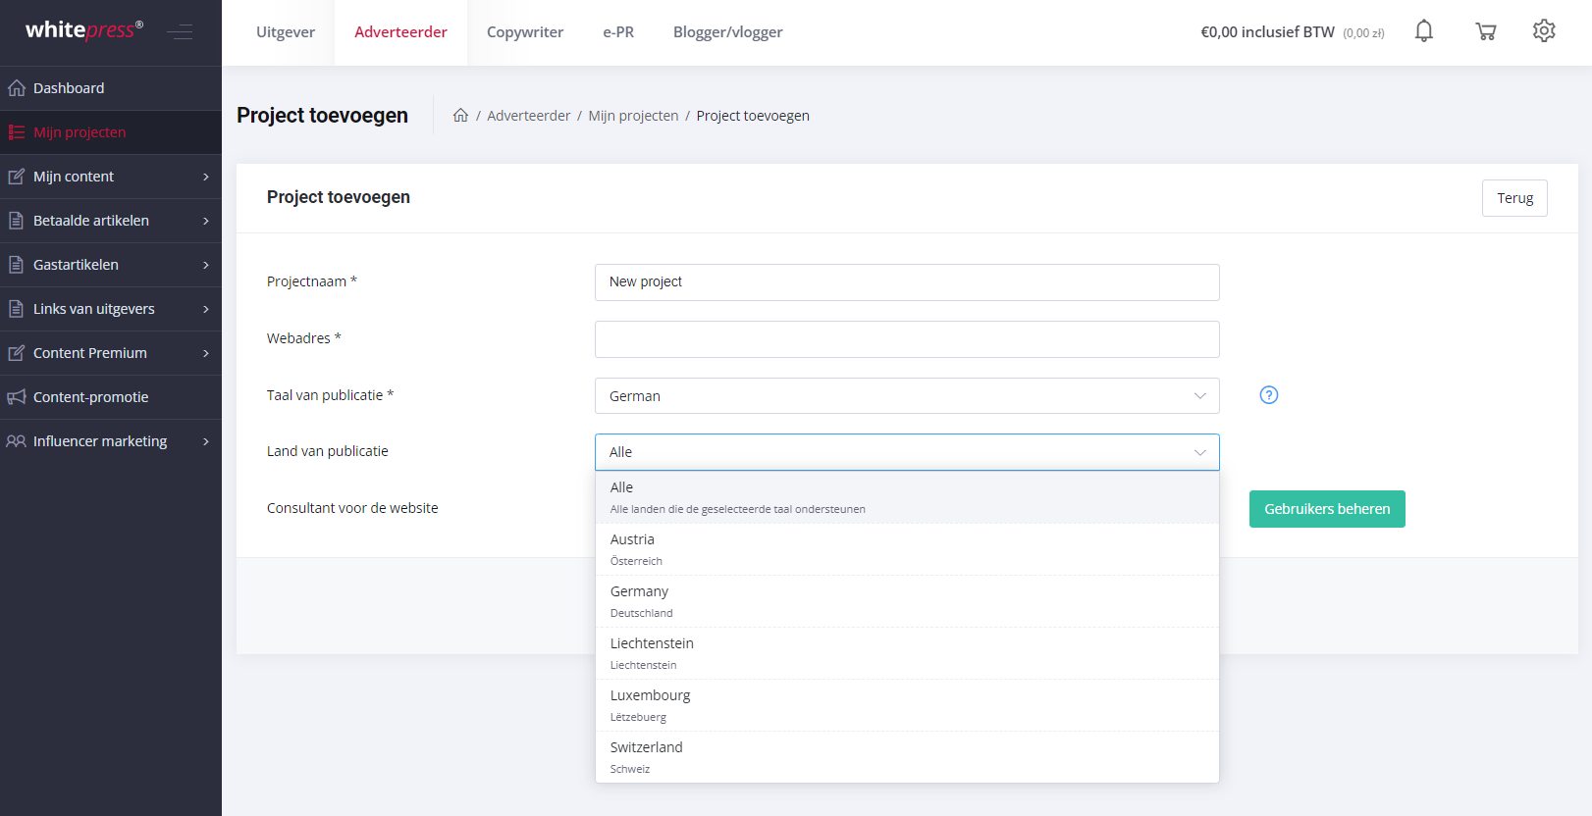Open Taal van publicatie dropdown
This screenshot has height=816, width=1592.
pyautogui.click(x=907, y=396)
